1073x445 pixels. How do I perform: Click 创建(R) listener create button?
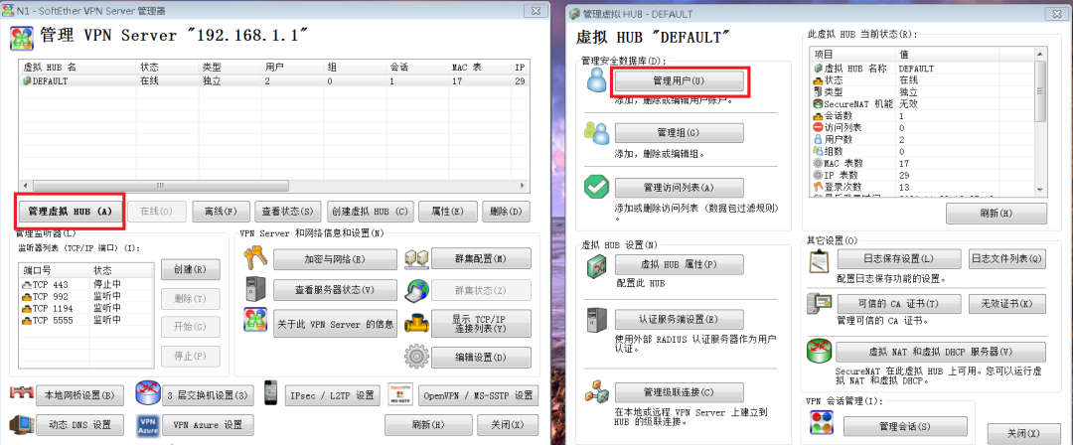click(x=191, y=269)
